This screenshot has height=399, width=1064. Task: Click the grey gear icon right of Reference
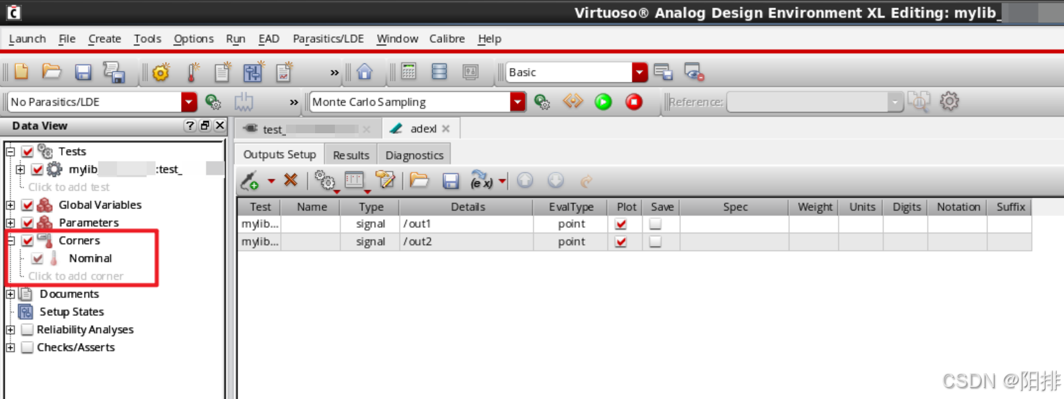coord(949,102)
